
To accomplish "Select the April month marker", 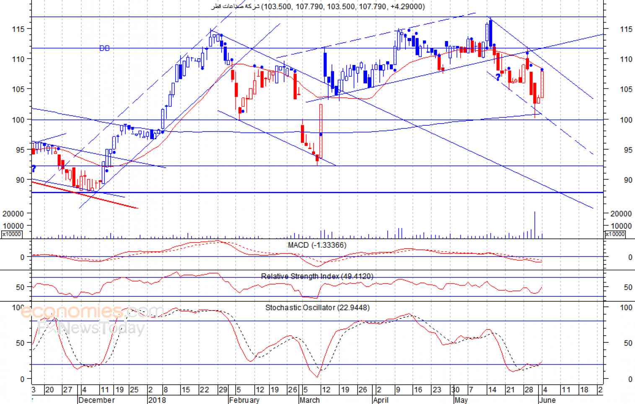I will click(x=381, y=400).
